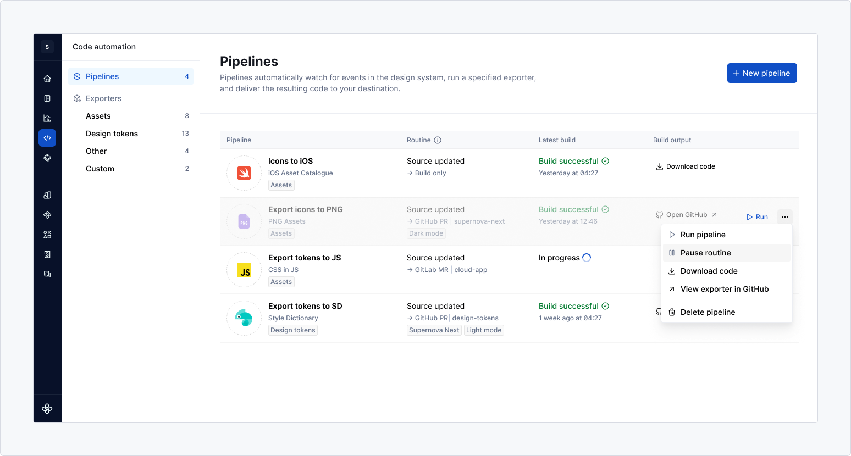851x456 pixels.
Task: Click Download code for Icons to iOS
Action: tap(686, 166)
